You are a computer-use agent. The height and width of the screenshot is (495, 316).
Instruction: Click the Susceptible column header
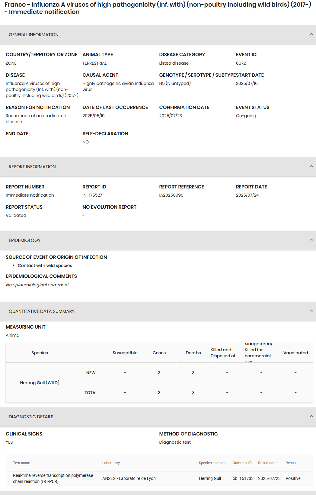coord(125,353)
